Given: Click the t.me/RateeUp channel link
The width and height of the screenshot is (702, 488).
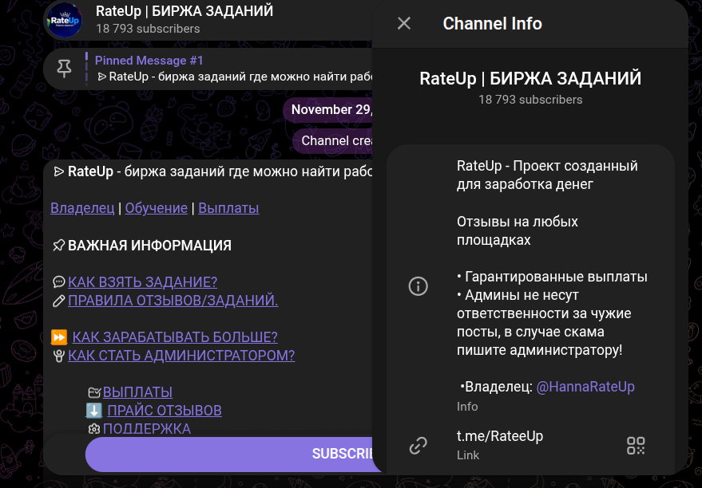Looking at the screenshot, I should [500, 435].
